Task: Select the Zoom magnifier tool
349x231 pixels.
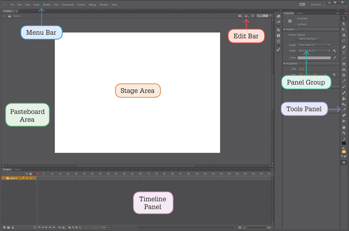Action: click(344, 133)
